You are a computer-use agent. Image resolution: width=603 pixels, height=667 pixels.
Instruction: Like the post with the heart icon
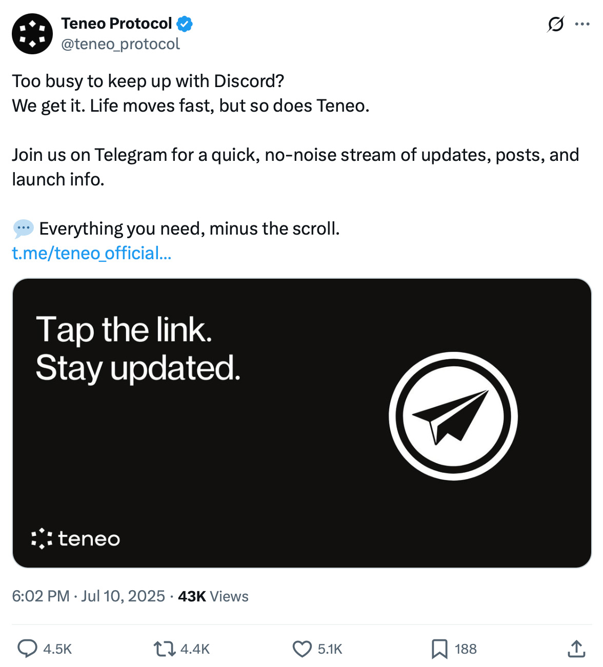click(x=301, y=649)
